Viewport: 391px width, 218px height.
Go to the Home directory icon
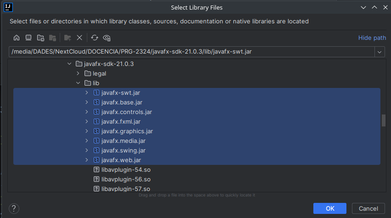point(17,38)
